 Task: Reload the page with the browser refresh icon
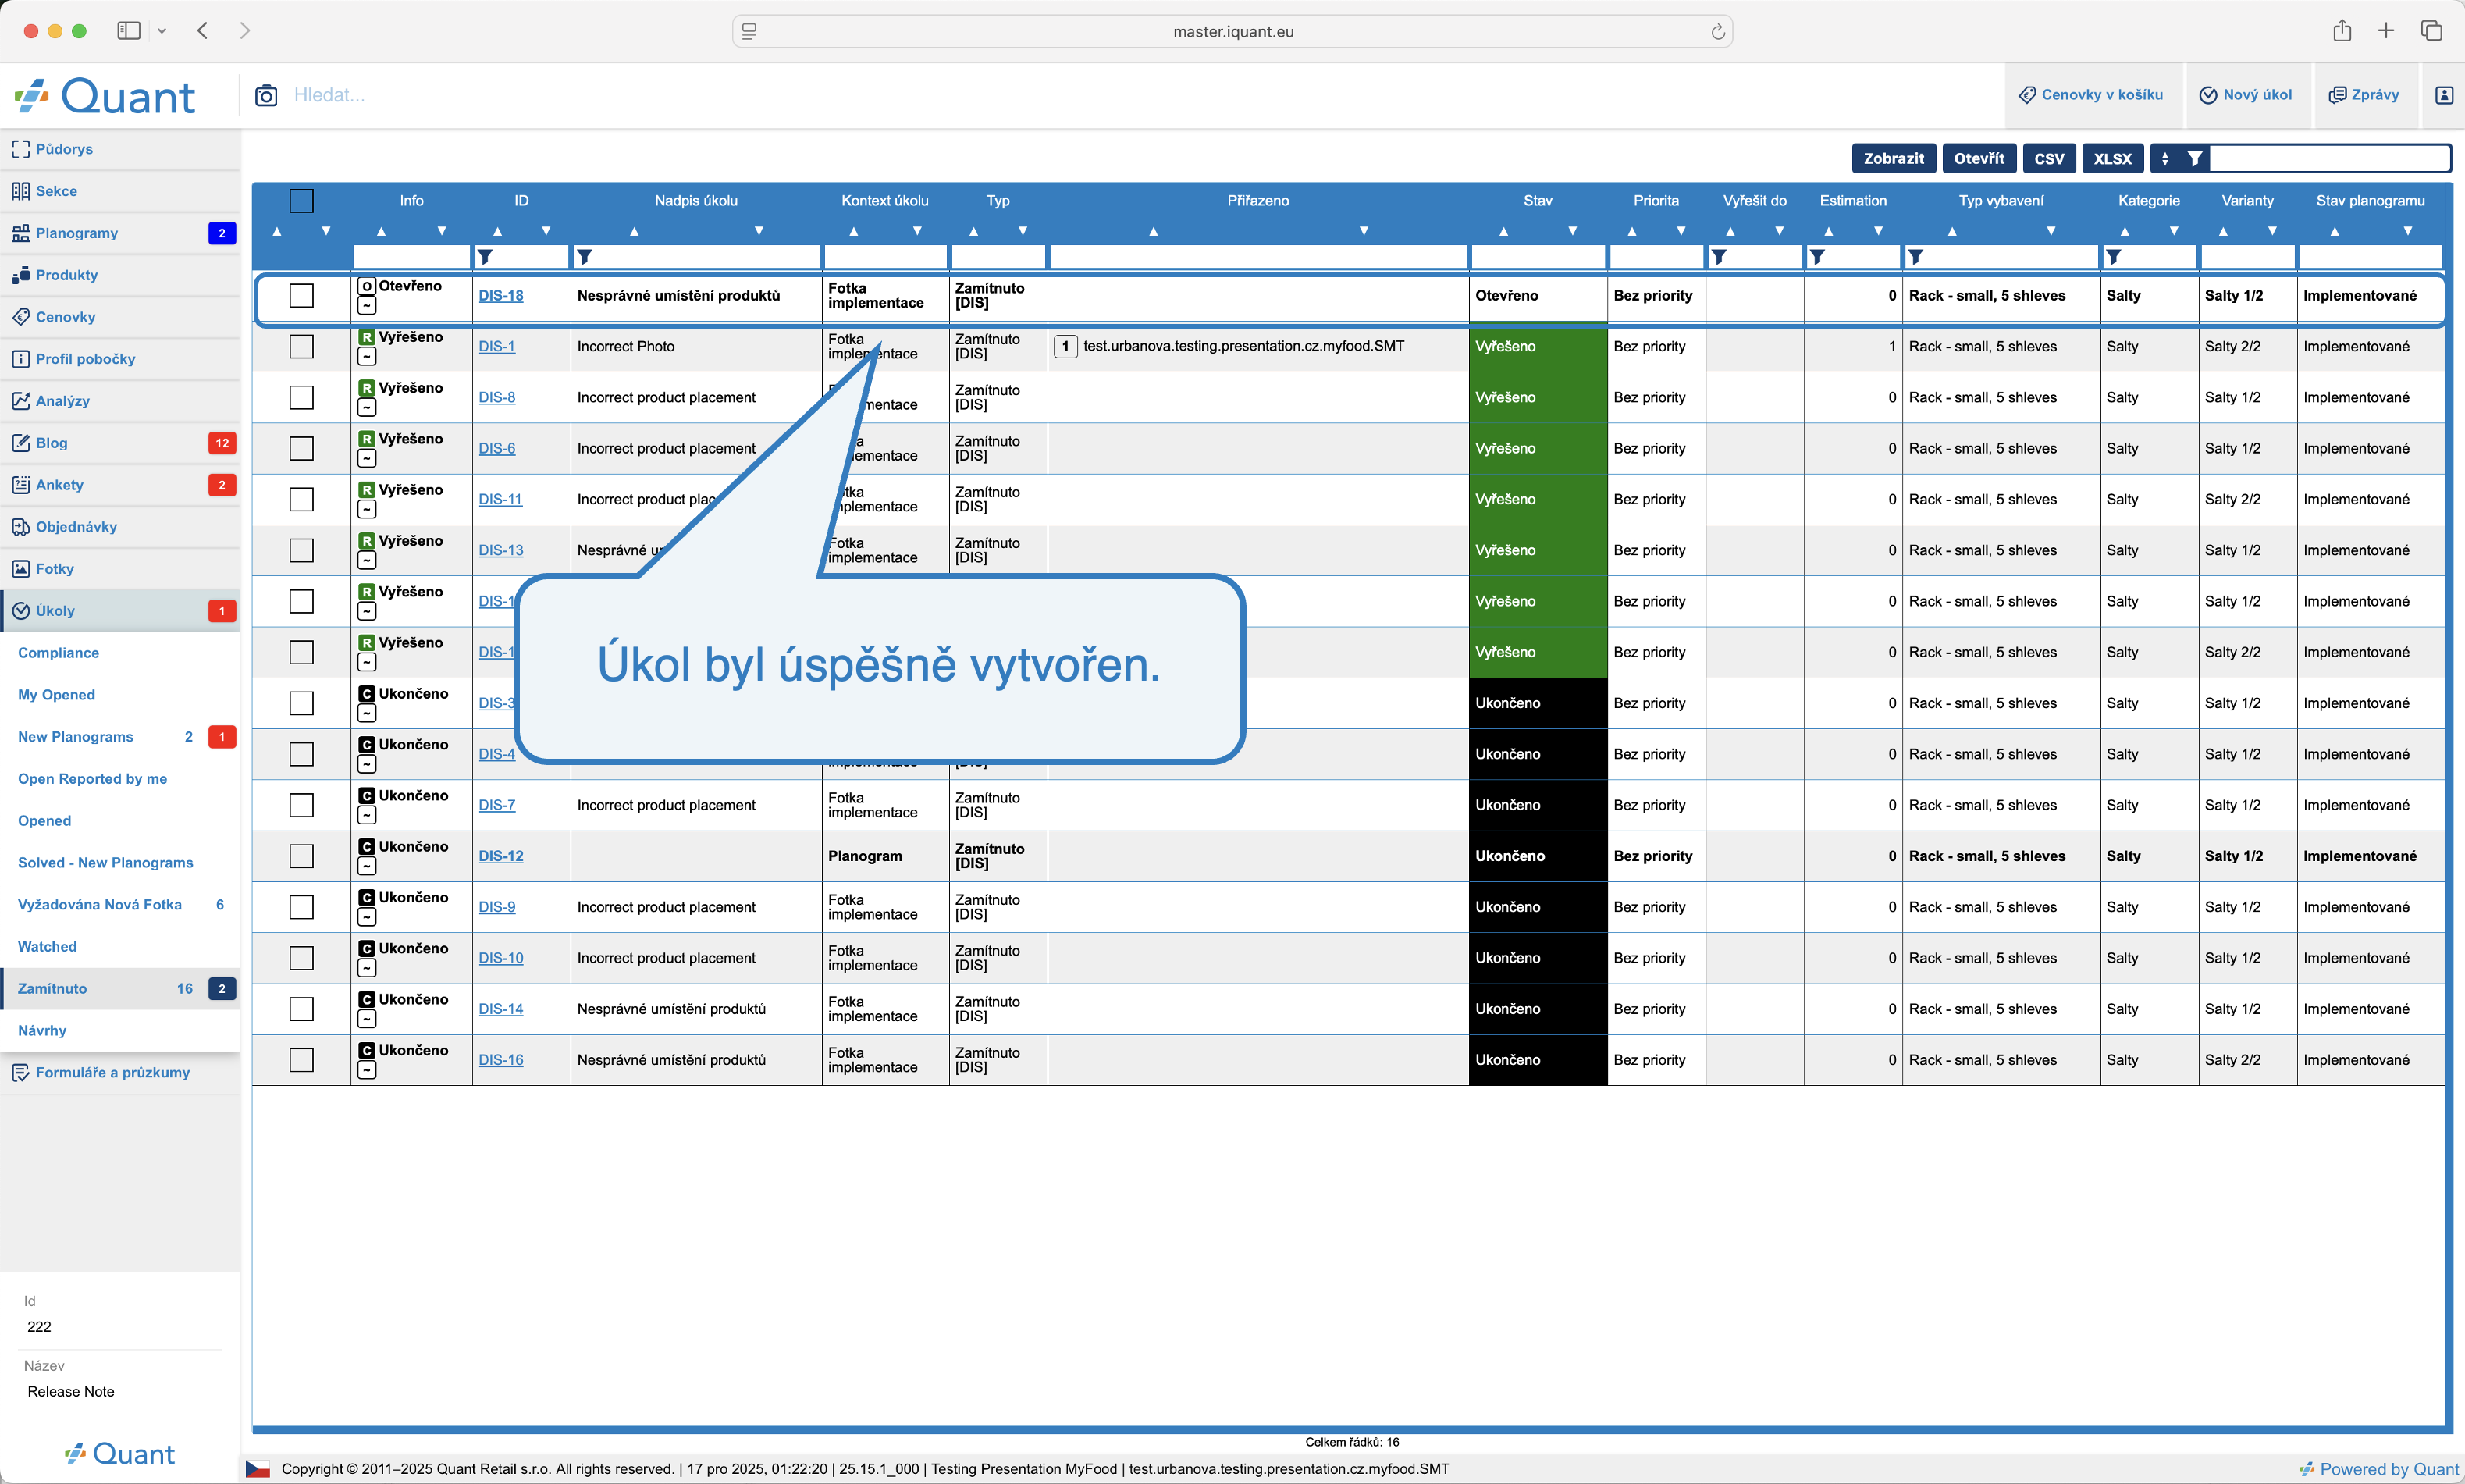(x=1717, y=32)
